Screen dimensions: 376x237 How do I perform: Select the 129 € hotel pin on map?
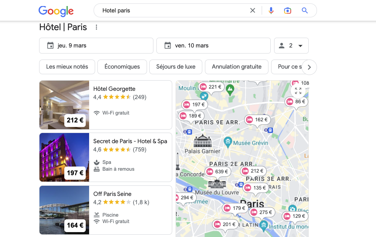pos(295,216)
